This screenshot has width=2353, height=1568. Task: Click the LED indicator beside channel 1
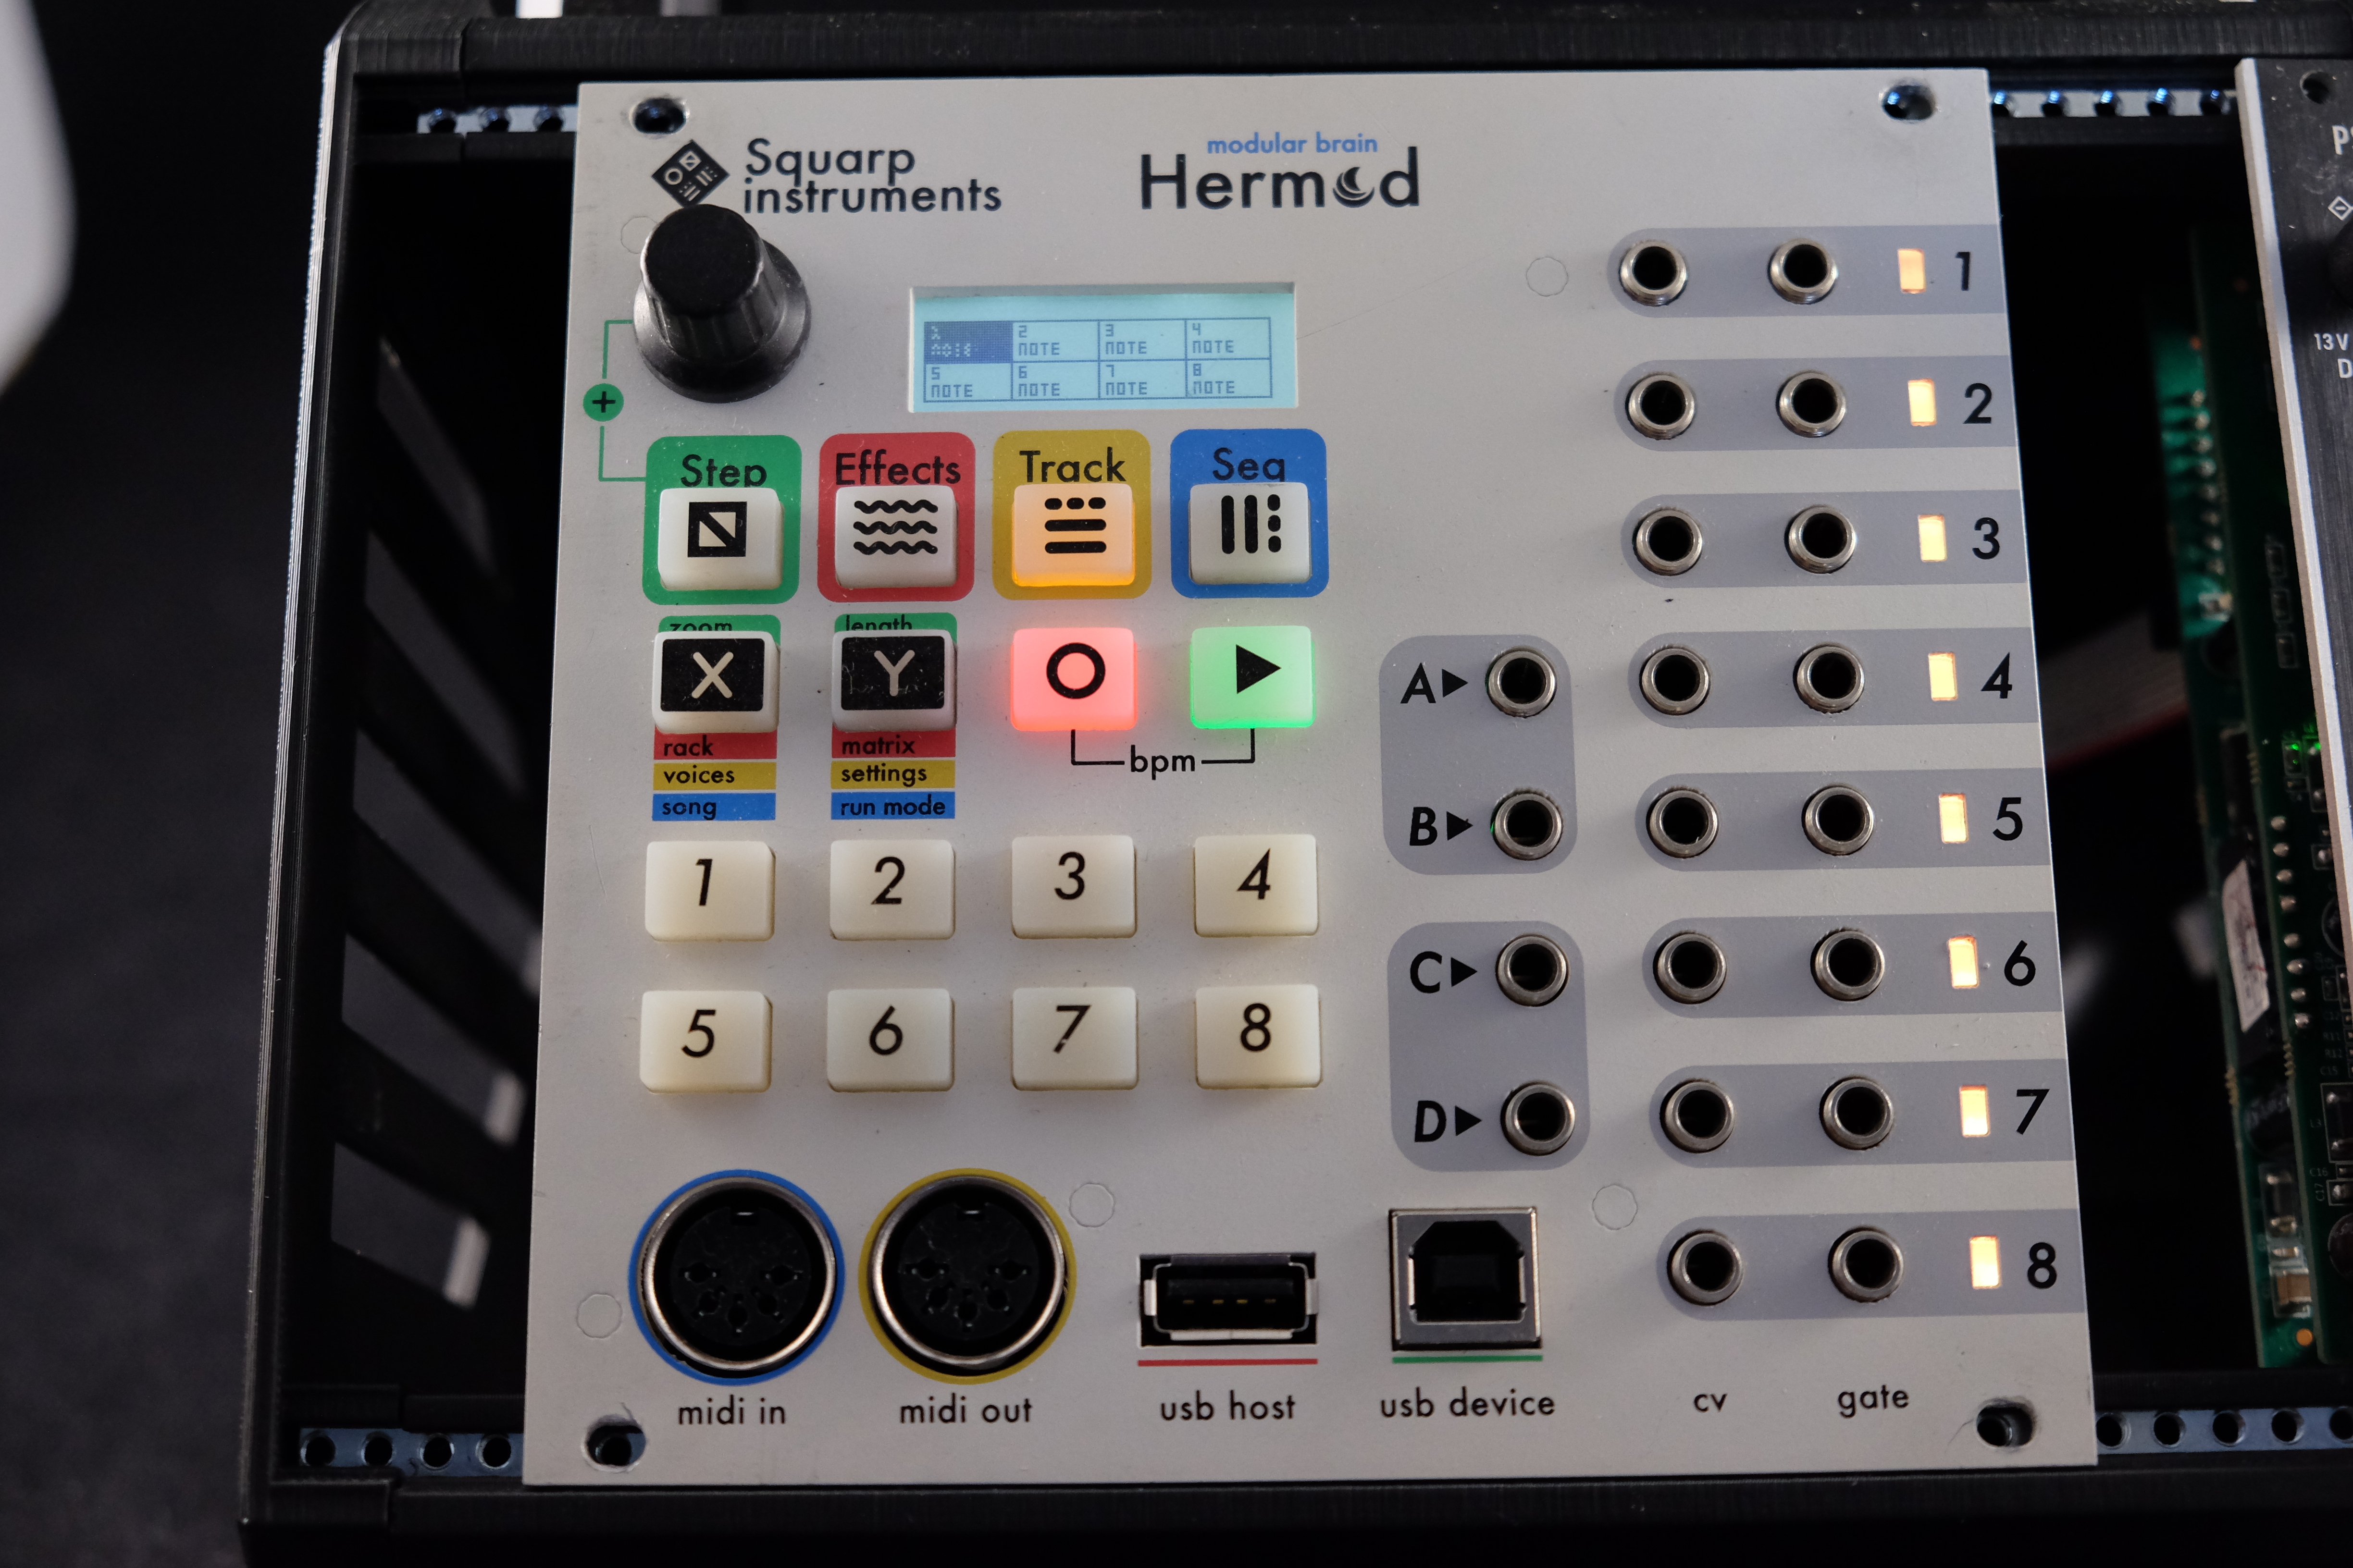click(1912, 270)
